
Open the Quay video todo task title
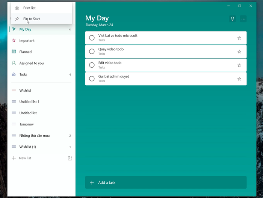(111, 49)
